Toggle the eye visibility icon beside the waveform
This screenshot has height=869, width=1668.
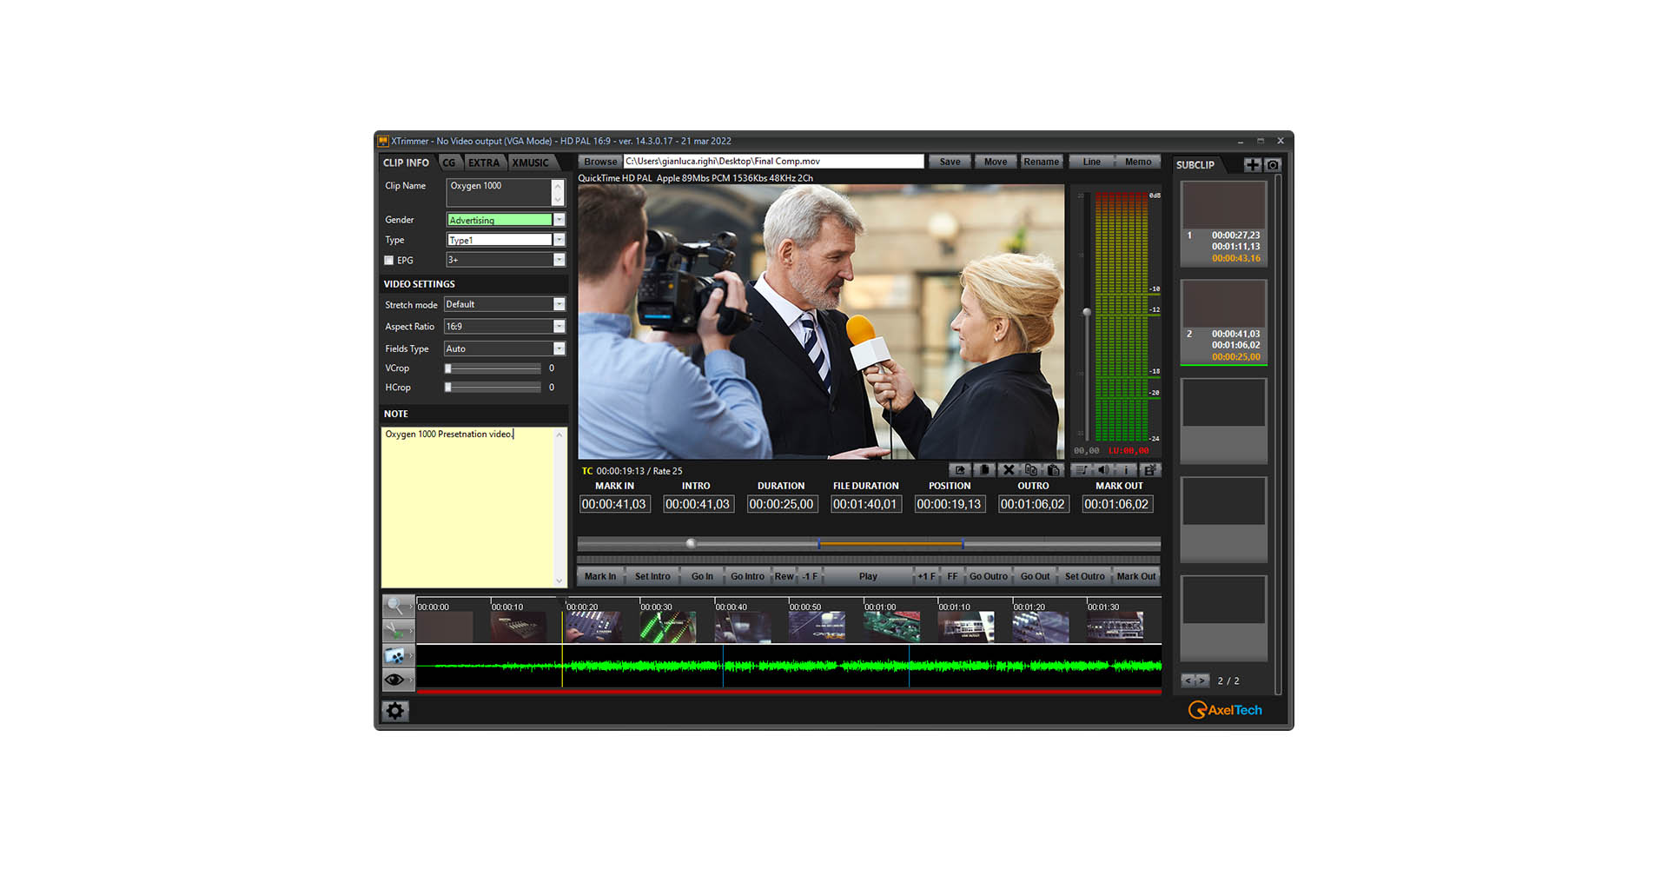pos(396,680)
